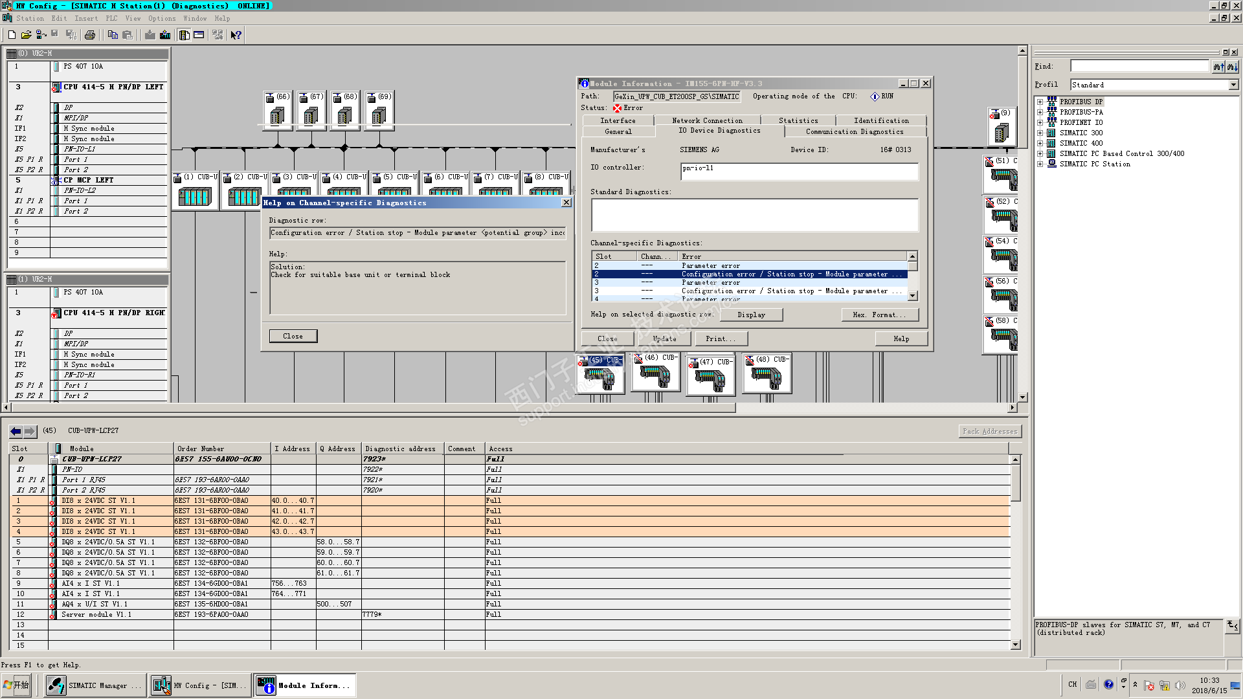This screenshot has width=1243, height=699.
Task: Click the context help arrow icon
Action: (x=236, y=35)
